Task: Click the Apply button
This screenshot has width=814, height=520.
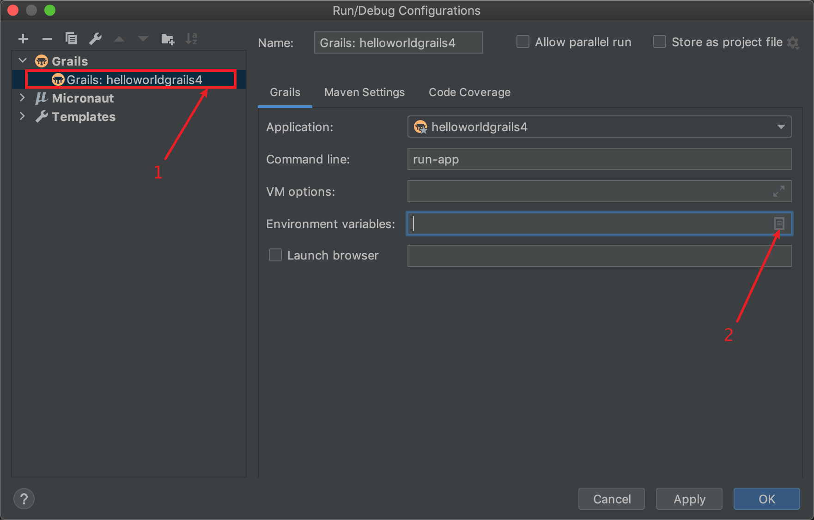Action: point(689,499)
